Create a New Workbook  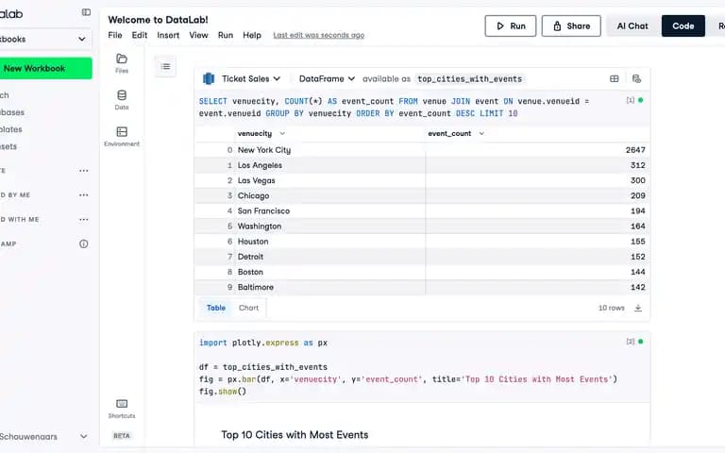[45, 68]
